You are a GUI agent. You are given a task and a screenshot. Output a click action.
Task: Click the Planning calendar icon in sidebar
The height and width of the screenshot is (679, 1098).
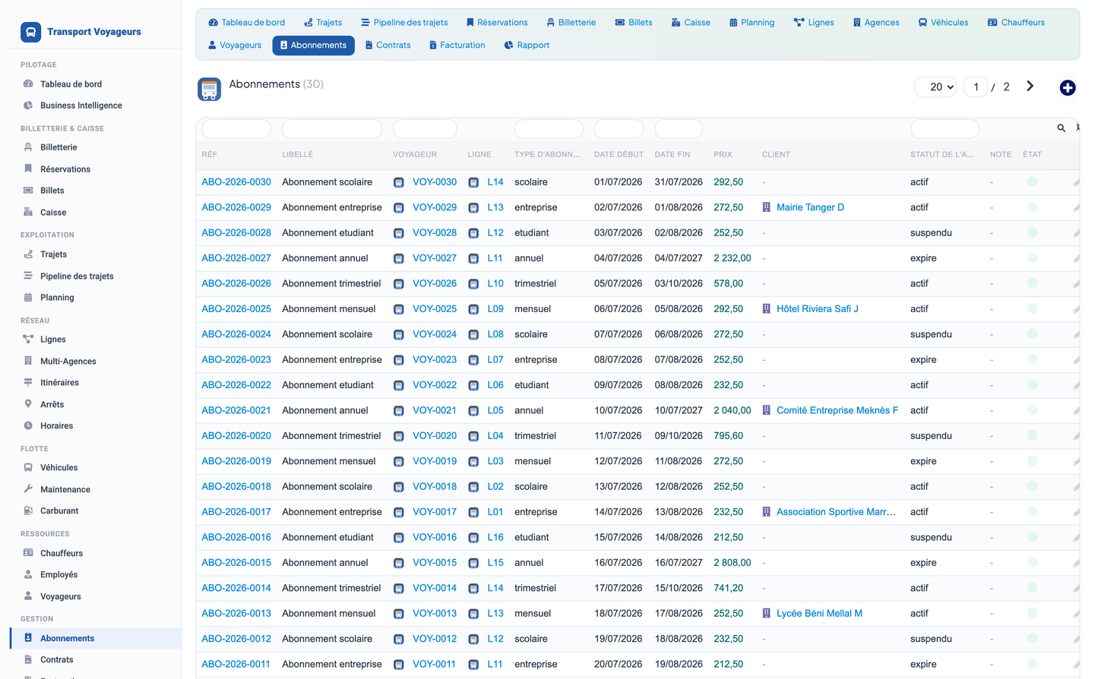[x=28, y=298]
